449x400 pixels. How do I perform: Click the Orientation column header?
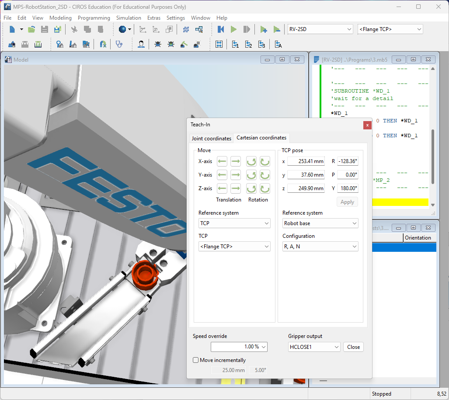coord(420,238)
